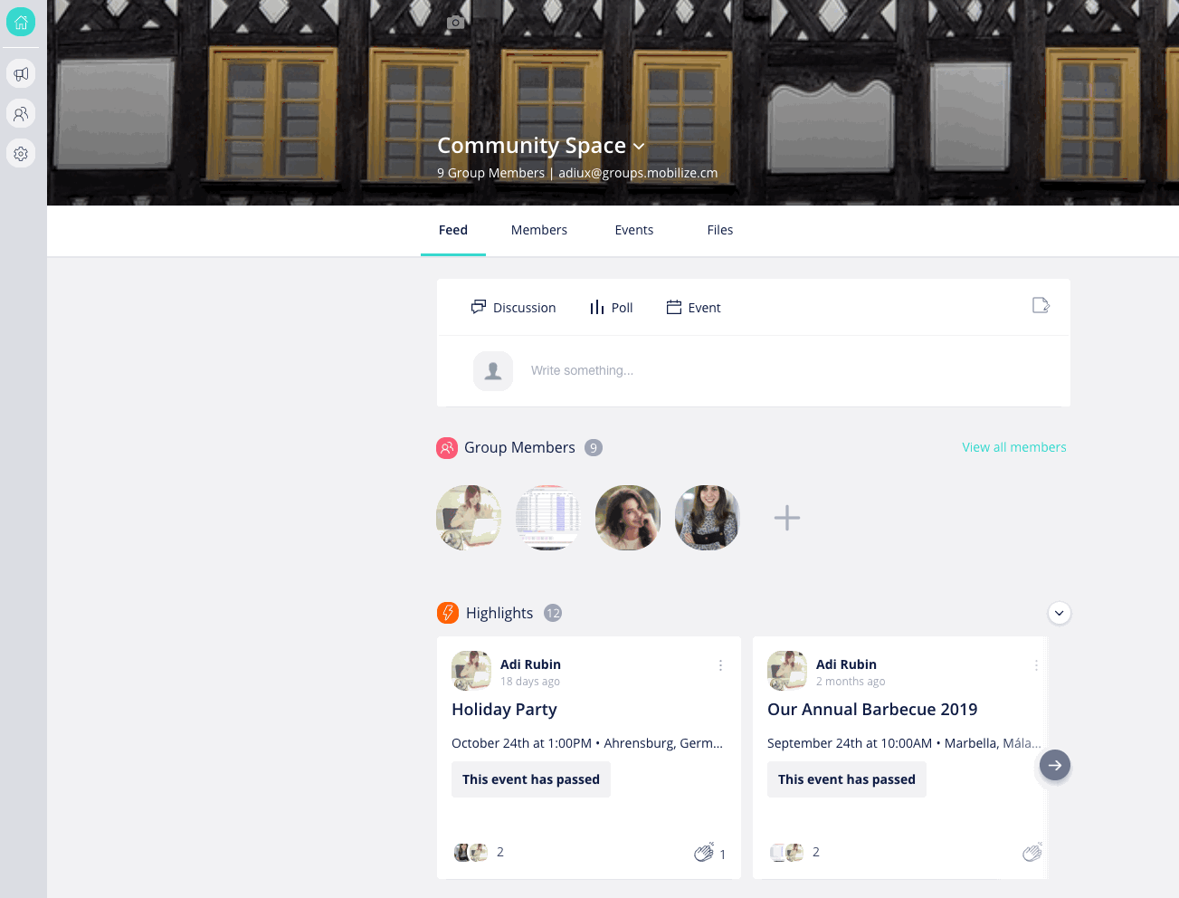
Task: Click the '9 Group Members' header text
Action: 491,173
